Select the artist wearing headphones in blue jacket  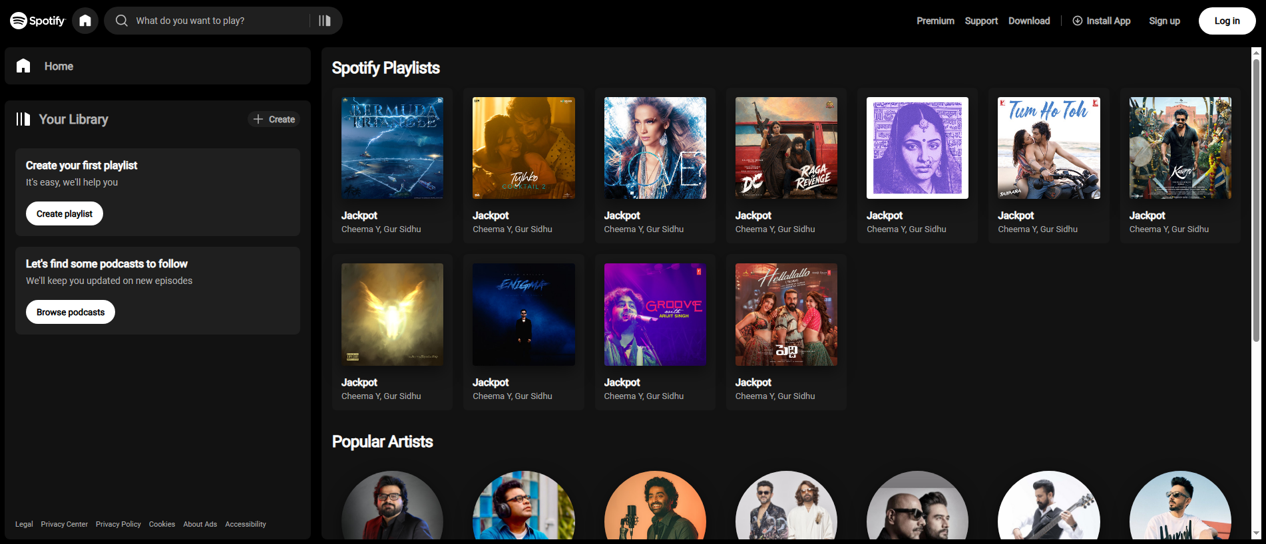coord(524,505)
